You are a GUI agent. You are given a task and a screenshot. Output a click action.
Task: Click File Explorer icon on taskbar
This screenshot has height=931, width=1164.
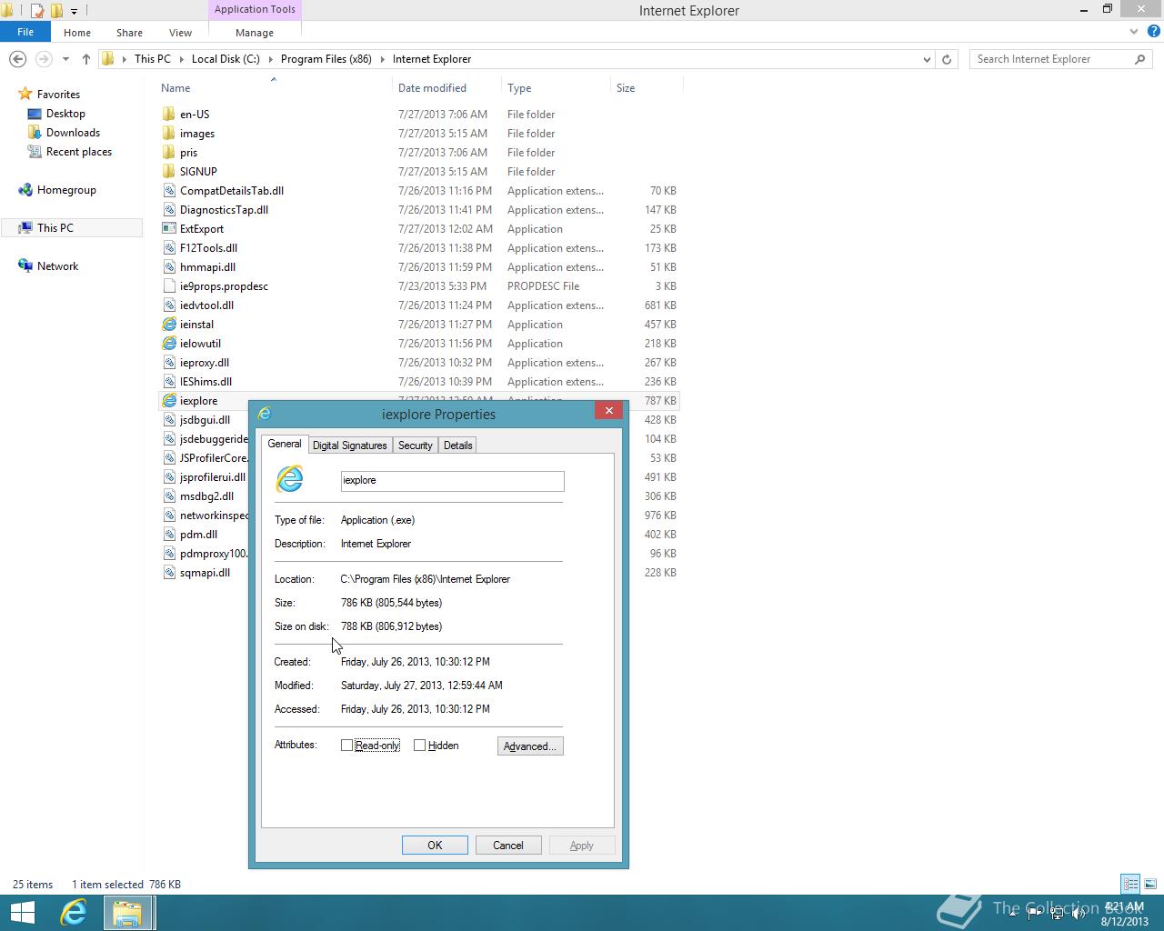[127, 913]
